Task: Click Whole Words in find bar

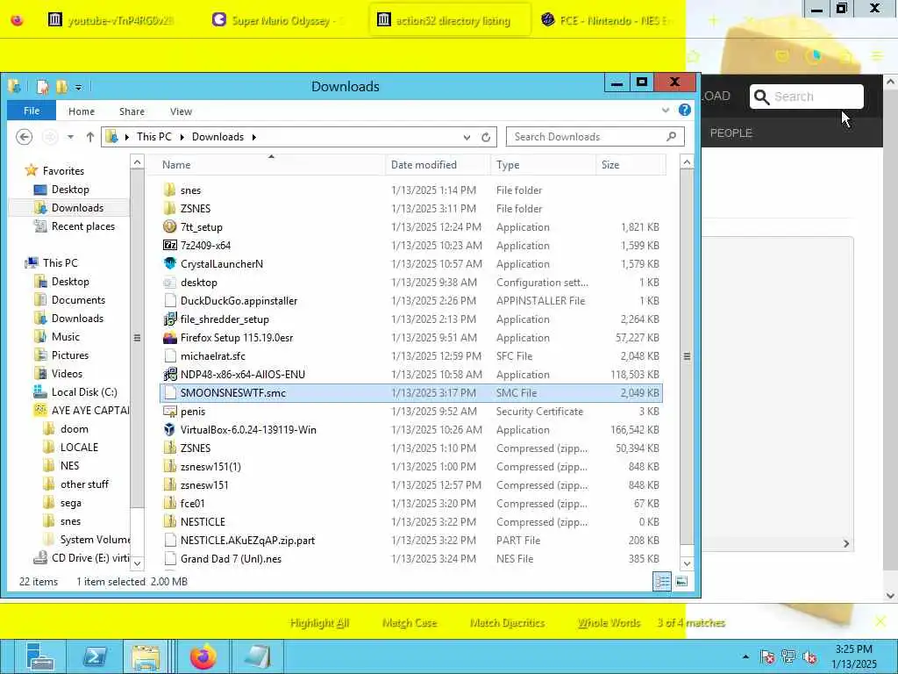Action: [x=609, y=623]
